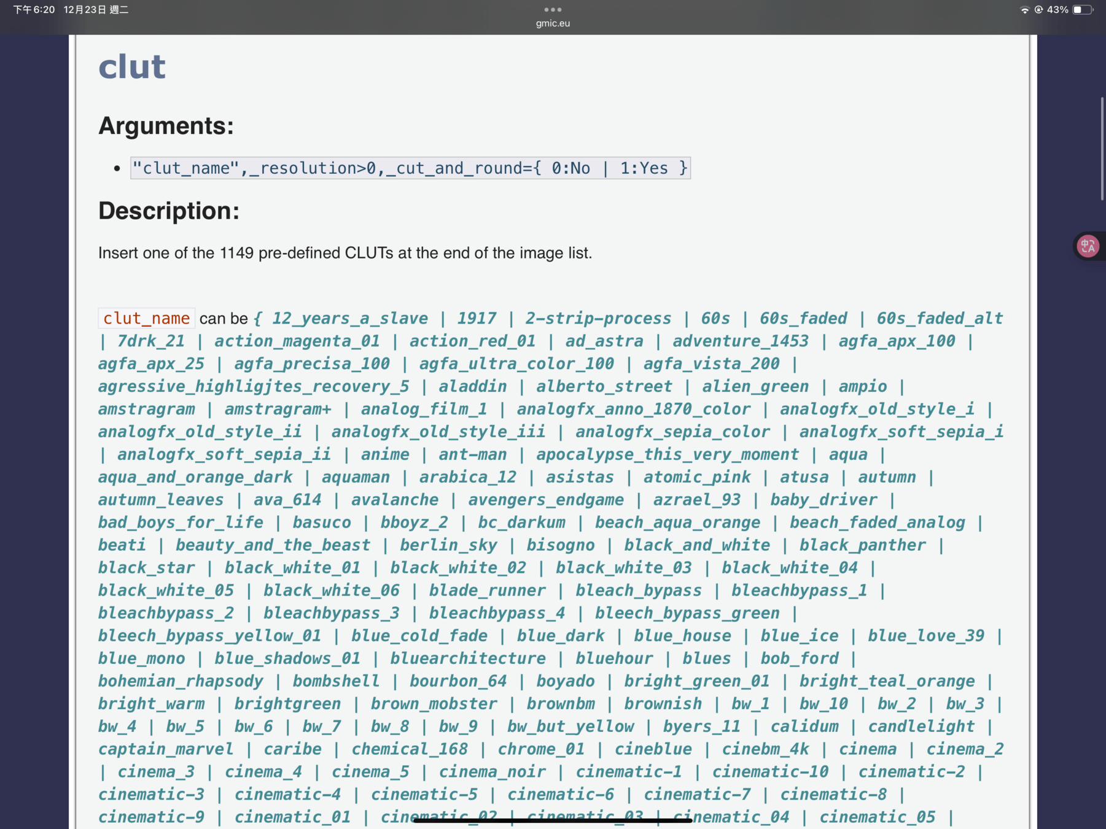The width and height of the screenshot is (1106, 829).
Task: Select bluearchitecture clut name
Action: click(468, 659)
